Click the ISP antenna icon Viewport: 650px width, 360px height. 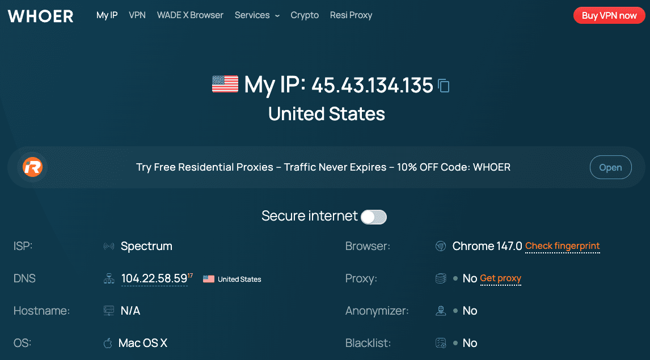coord(108,246)
